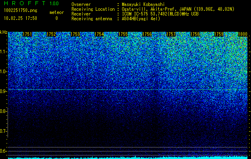This screenshot has height=159, width=251.
Task: Click the HROFFT 1.0.0 title text
Action: [31, 3]
